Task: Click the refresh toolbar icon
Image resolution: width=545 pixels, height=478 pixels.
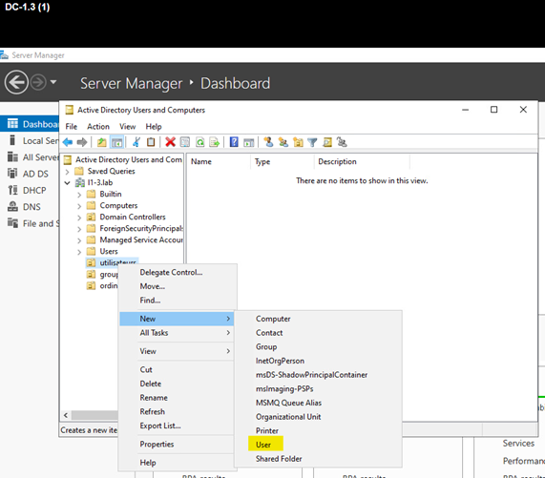Action: point(200,142)
